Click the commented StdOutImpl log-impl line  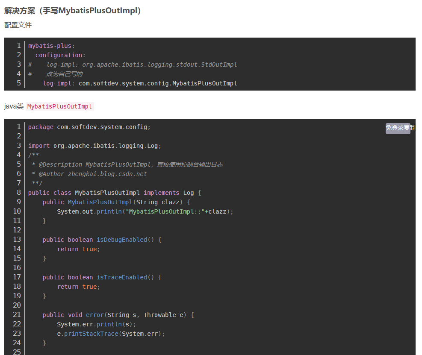coord(141,65)
